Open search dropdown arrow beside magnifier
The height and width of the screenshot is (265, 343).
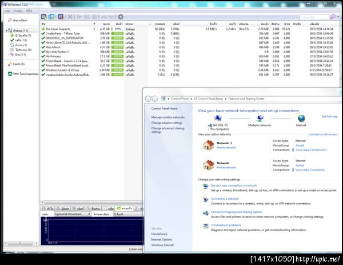click(x=338, y=17)
